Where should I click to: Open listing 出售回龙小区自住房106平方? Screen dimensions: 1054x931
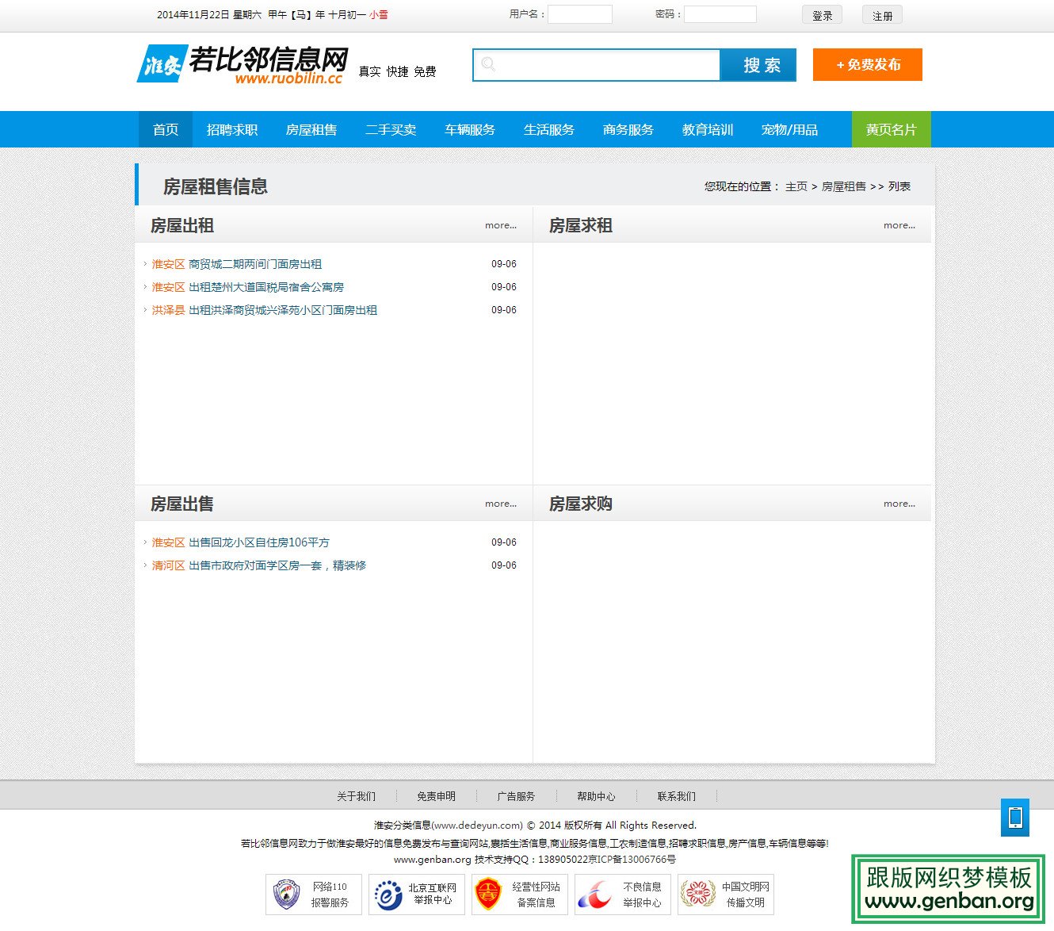pos(259,542)
